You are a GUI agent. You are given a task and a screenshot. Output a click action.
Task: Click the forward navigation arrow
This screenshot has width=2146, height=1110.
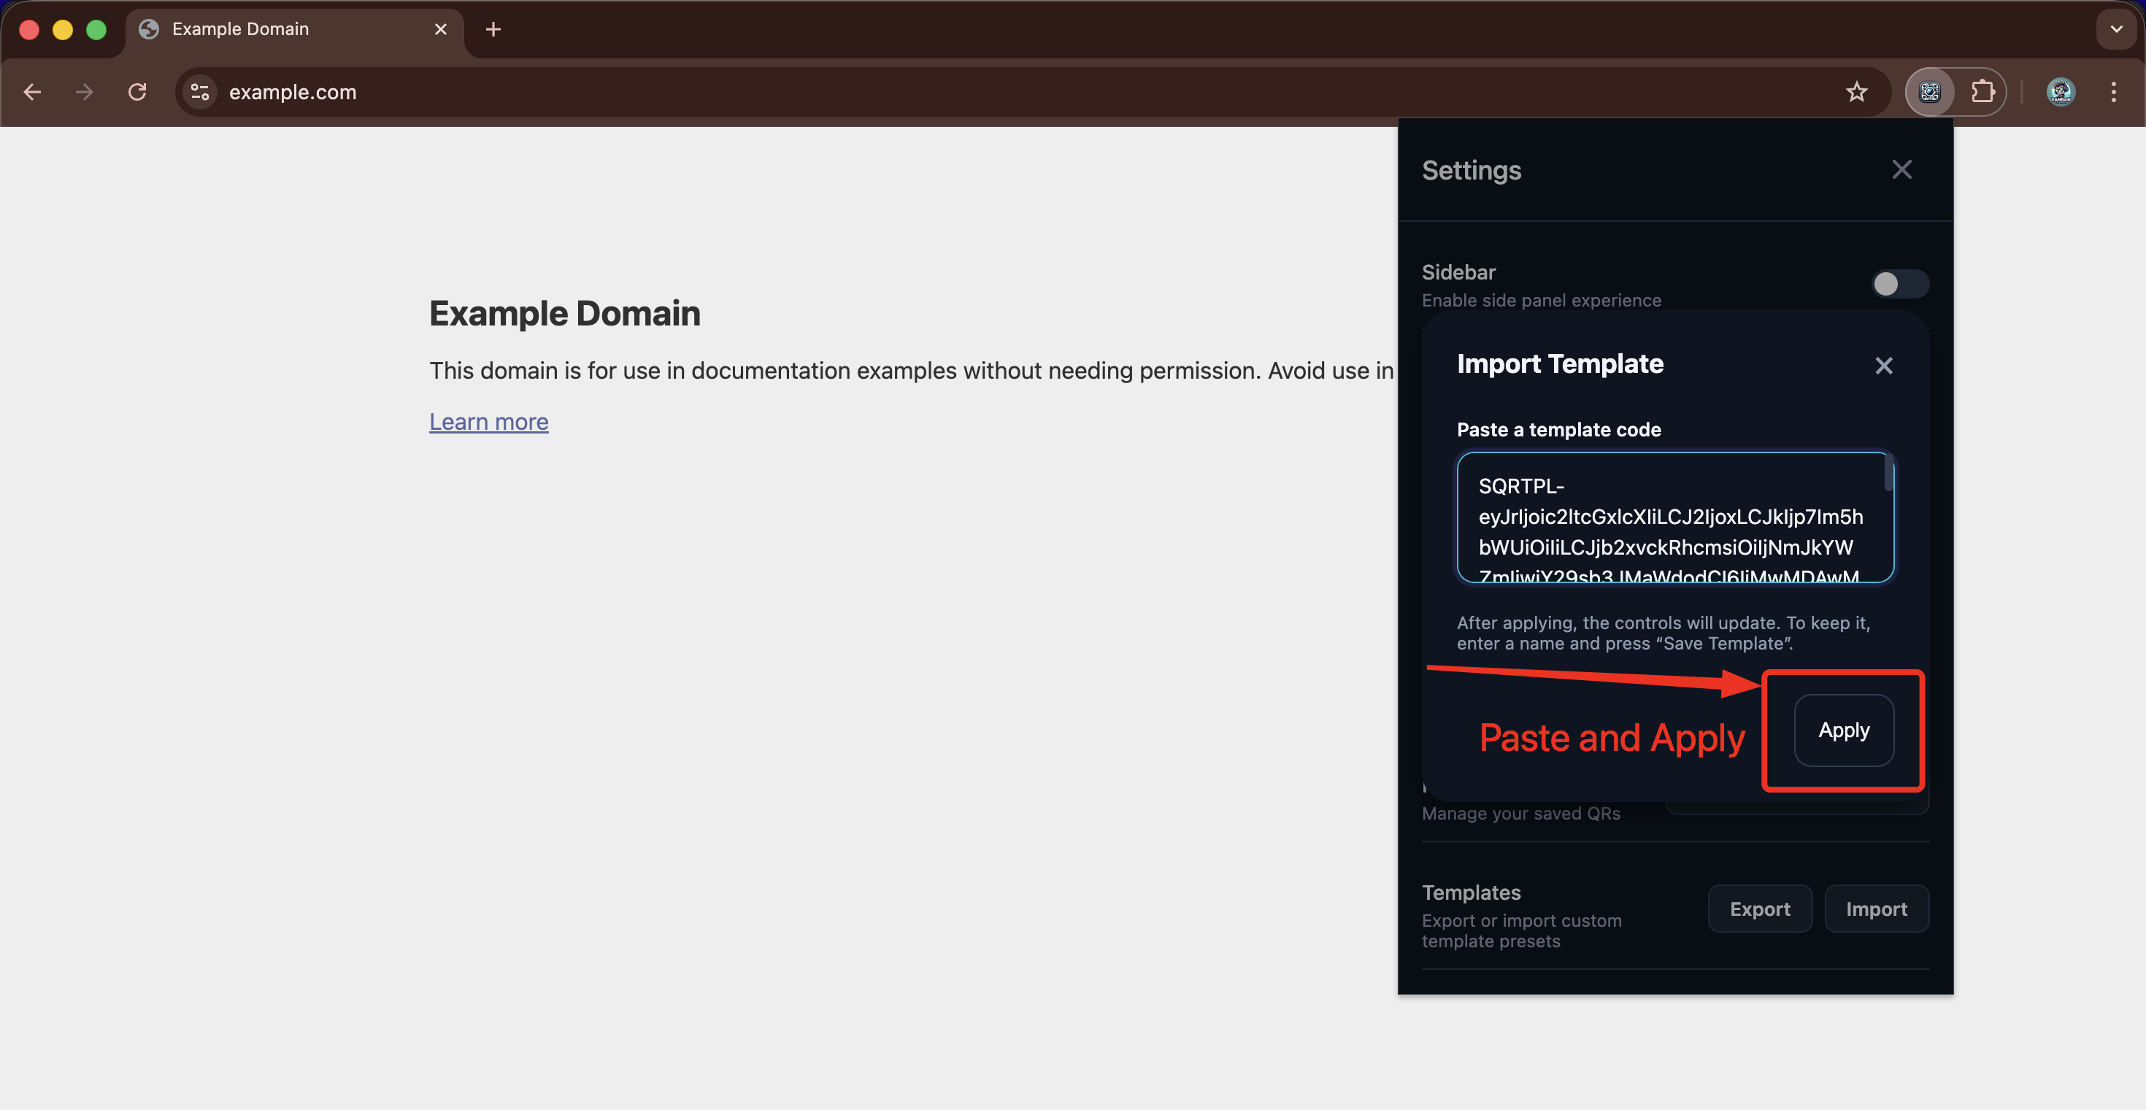(x=84, y=92)
